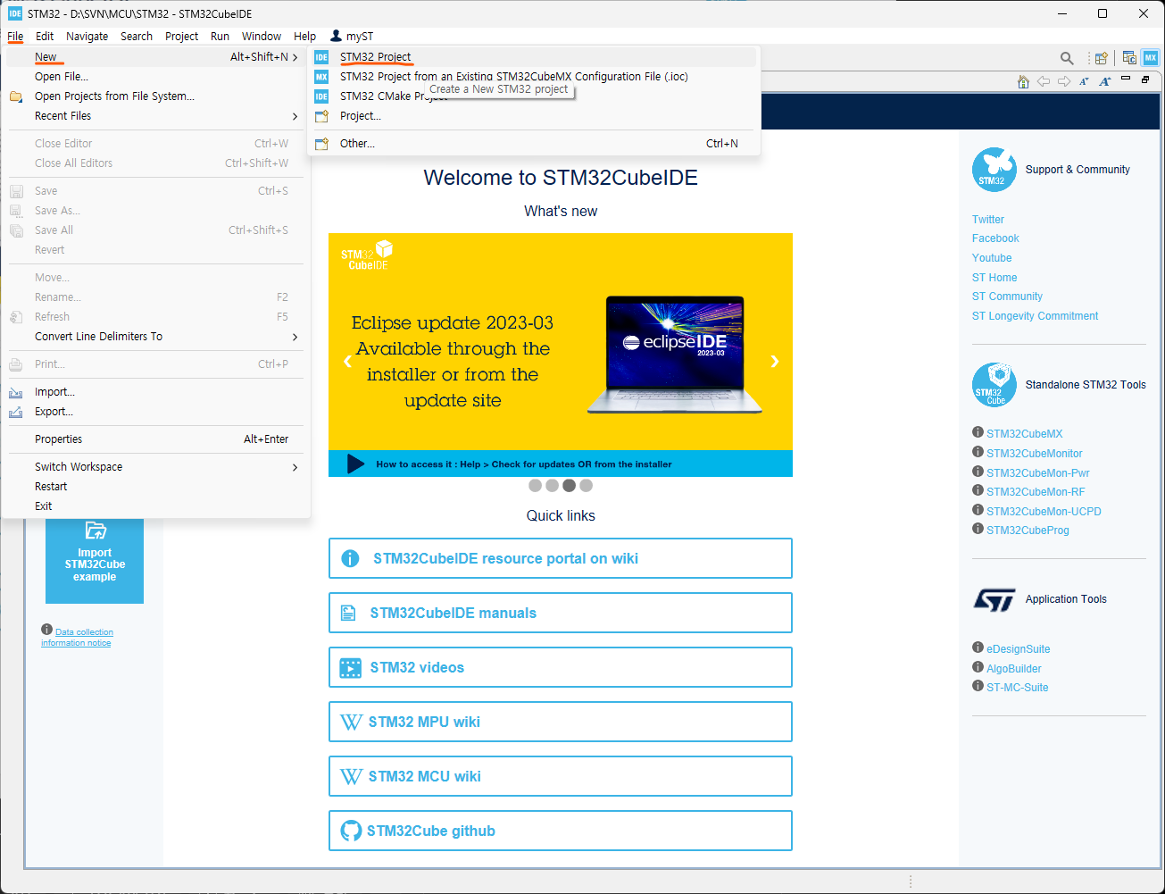Switch to the C/C++ perspective icon
Viewport: 1165px width, 894px height.
pyautogui.click(x=1129, y=58)
